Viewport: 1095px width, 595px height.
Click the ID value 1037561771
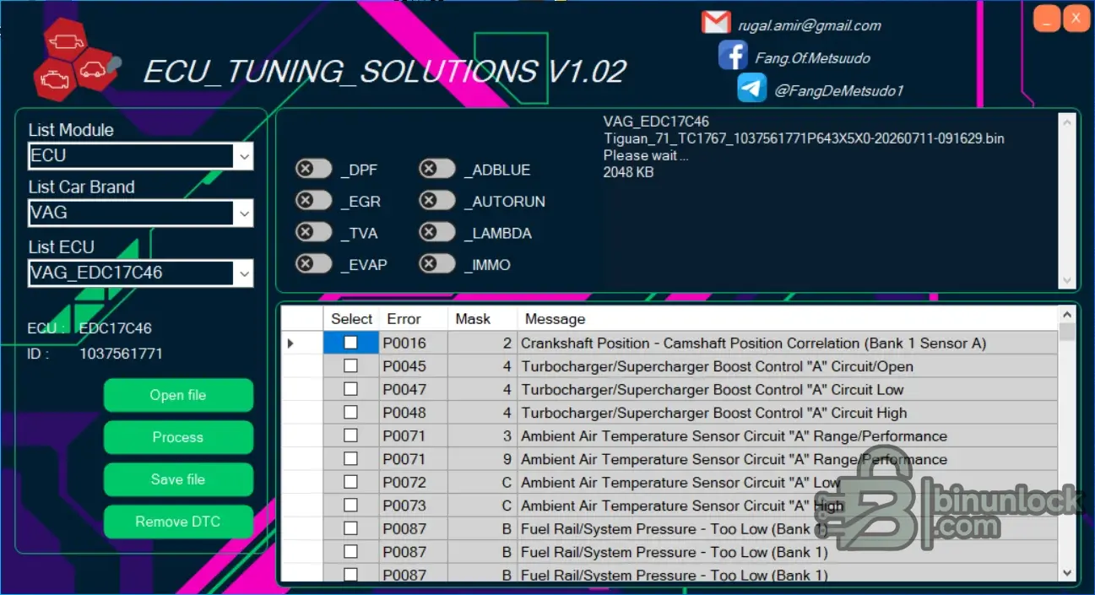(x=121, y=354)
